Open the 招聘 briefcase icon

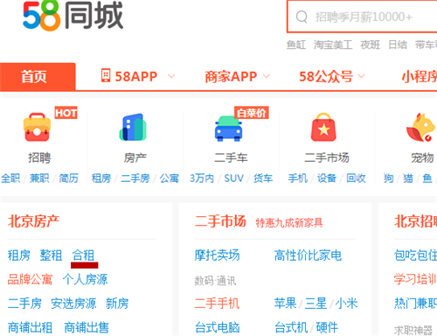37,128
